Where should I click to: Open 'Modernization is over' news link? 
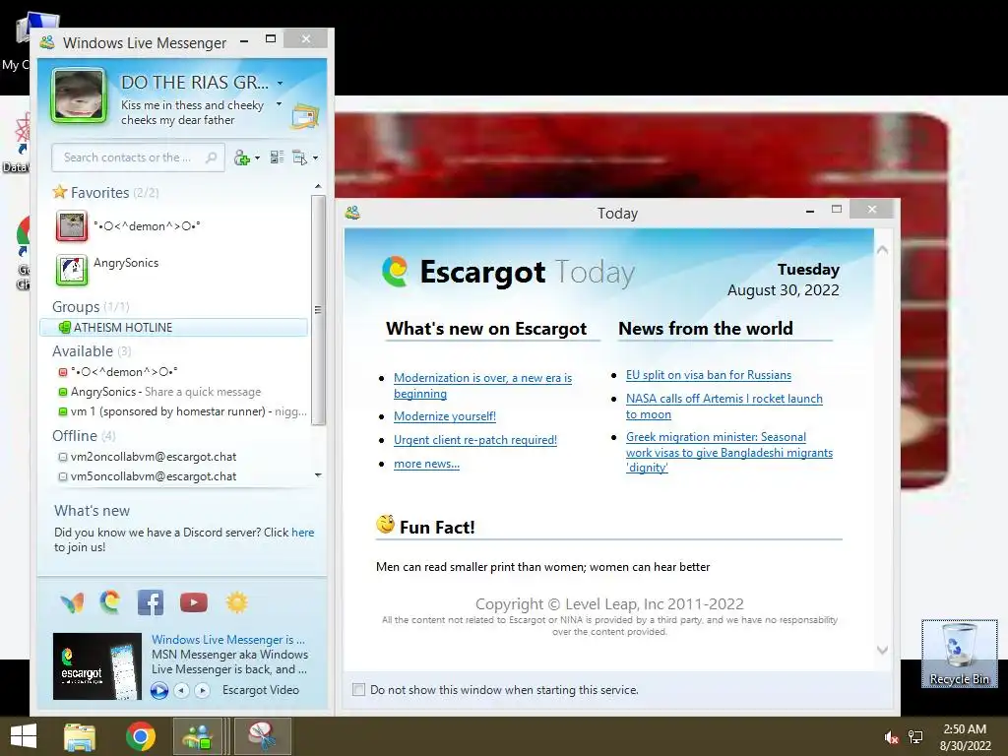point(482,386)
